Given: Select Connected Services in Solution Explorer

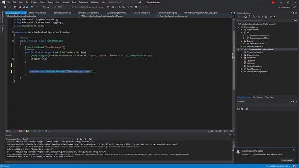Looking at the screenshot, I should [255, 52].
